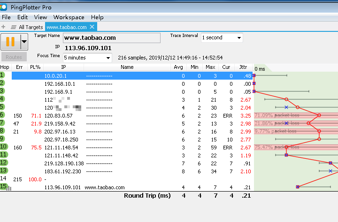The image size is (338, 222).
Task: Click the hop 10 green circle icon
Action: (4, 147)
